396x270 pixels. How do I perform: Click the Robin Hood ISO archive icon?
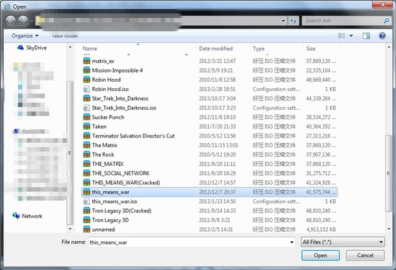86,80
